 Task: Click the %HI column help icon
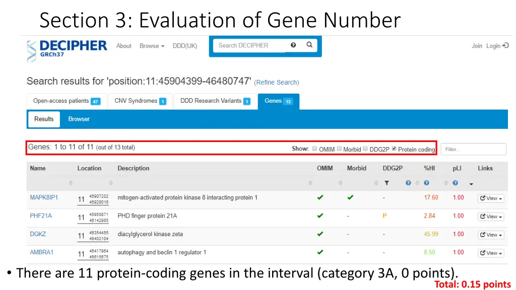pyautogui.click(x=426, y=183)
